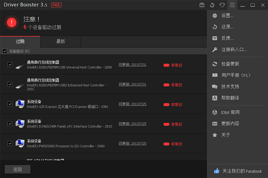Click the letter A icon beside 帮助翻译
This screenshot has height=178, width=268.
[x=215, y=98]
